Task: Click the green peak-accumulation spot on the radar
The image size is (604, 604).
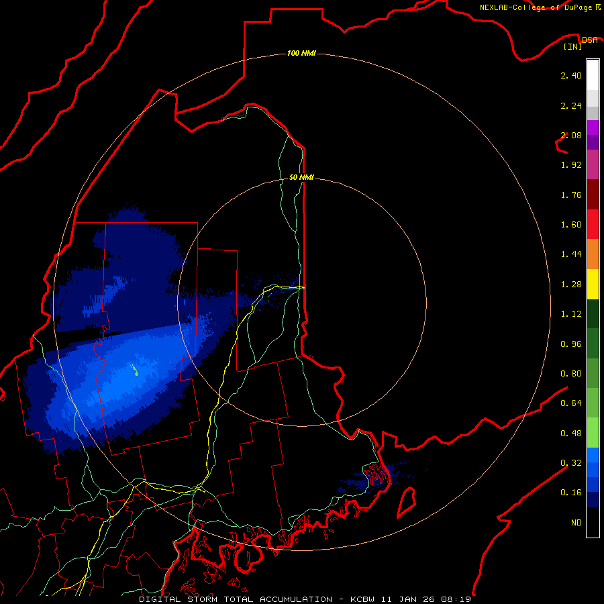Action: coord(135,370)
